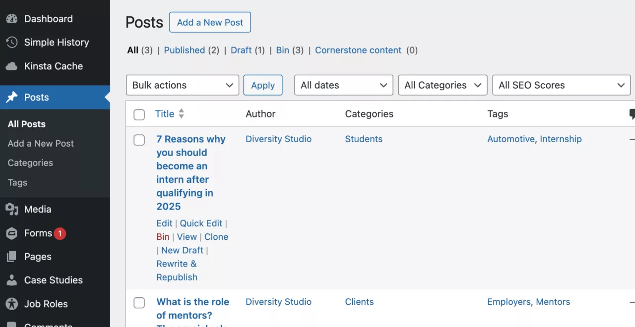
Task: Check the box for 7 Reasons post
Action: [x=139, y=140]
